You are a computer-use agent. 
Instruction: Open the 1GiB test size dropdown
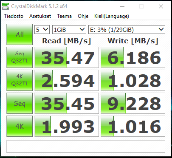click(69, 30)
